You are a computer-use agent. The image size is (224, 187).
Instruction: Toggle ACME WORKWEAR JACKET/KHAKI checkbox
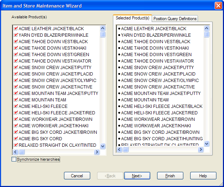[x=16, y=126]
